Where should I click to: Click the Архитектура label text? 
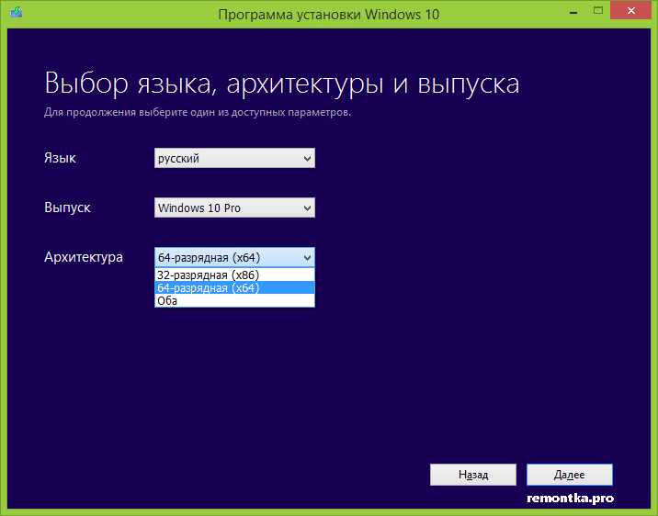(84, 257)
